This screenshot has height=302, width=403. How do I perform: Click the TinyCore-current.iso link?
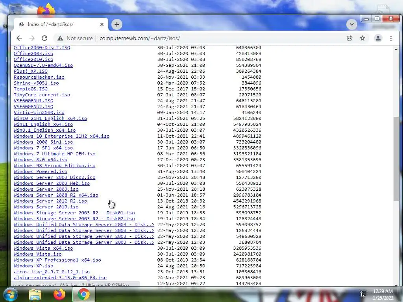42,95
